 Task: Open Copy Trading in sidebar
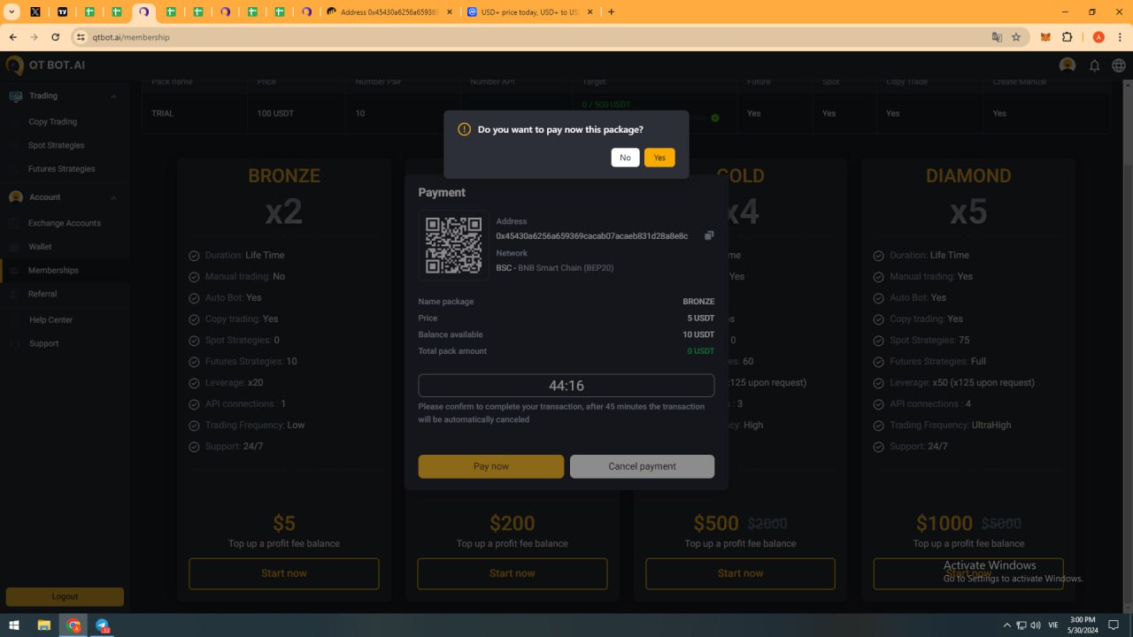point(53,122)
